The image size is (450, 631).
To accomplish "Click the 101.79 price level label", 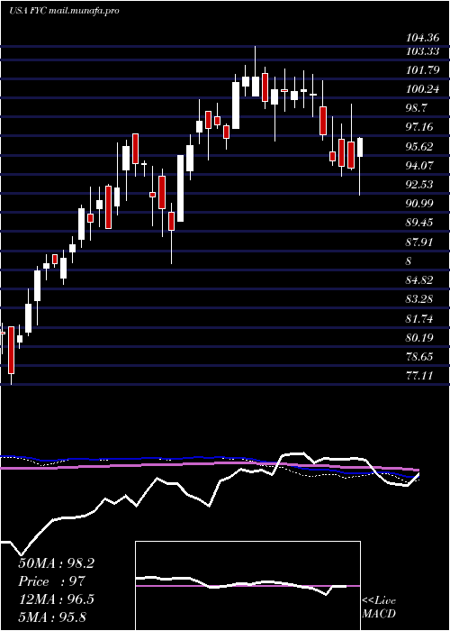I will [x=422, y=70].
